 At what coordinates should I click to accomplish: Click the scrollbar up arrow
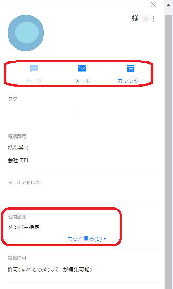(169, 5)
